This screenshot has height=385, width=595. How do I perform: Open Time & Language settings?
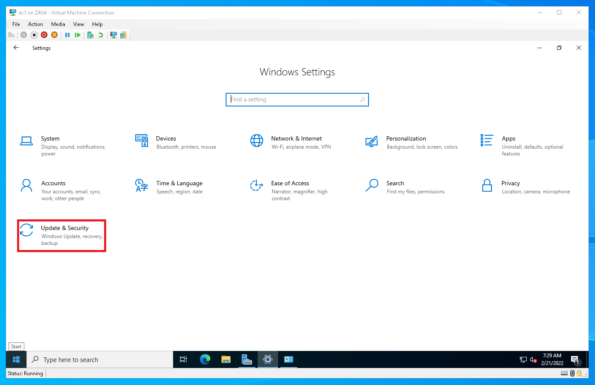click(169, 187)
